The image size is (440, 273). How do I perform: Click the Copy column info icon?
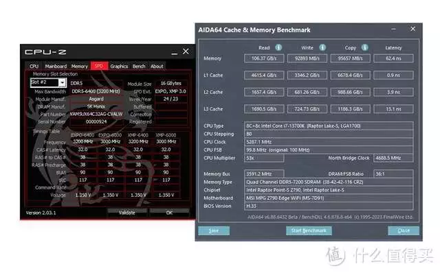pyautogui.click(x=364, y=47)
